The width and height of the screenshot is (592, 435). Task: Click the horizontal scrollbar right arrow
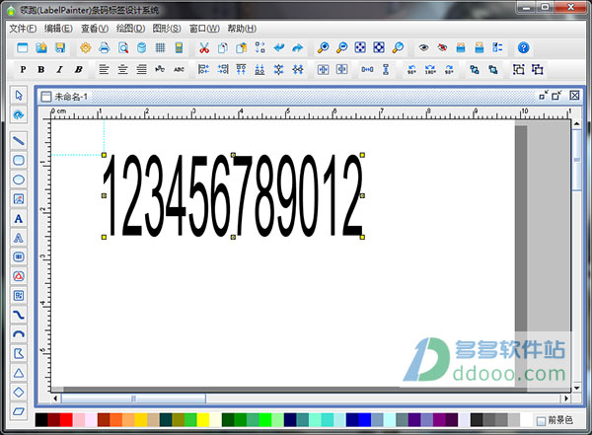tap(566, 399)
